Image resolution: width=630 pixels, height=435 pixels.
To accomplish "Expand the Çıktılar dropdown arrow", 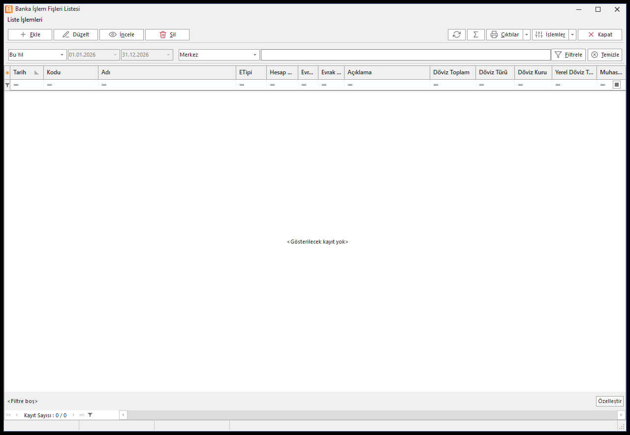I will pos(527,34).
